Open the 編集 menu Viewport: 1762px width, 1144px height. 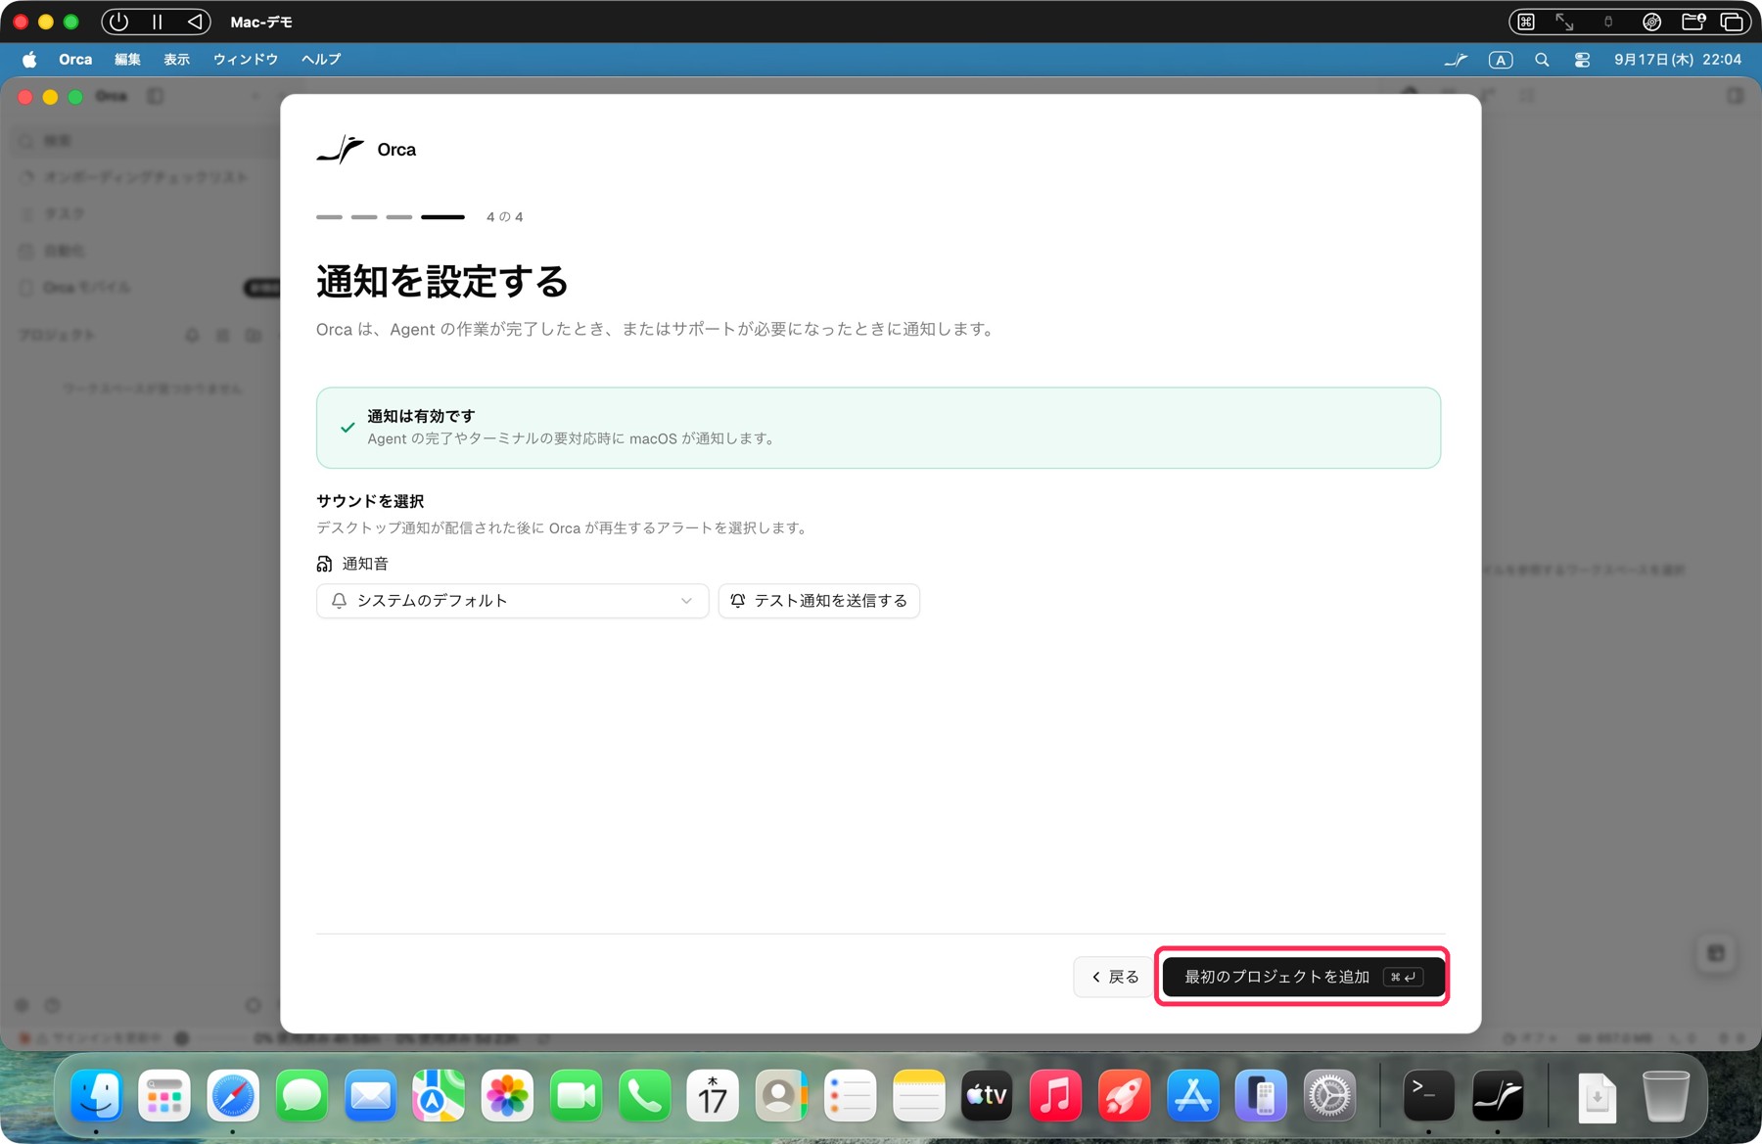[x=127, y=60]
